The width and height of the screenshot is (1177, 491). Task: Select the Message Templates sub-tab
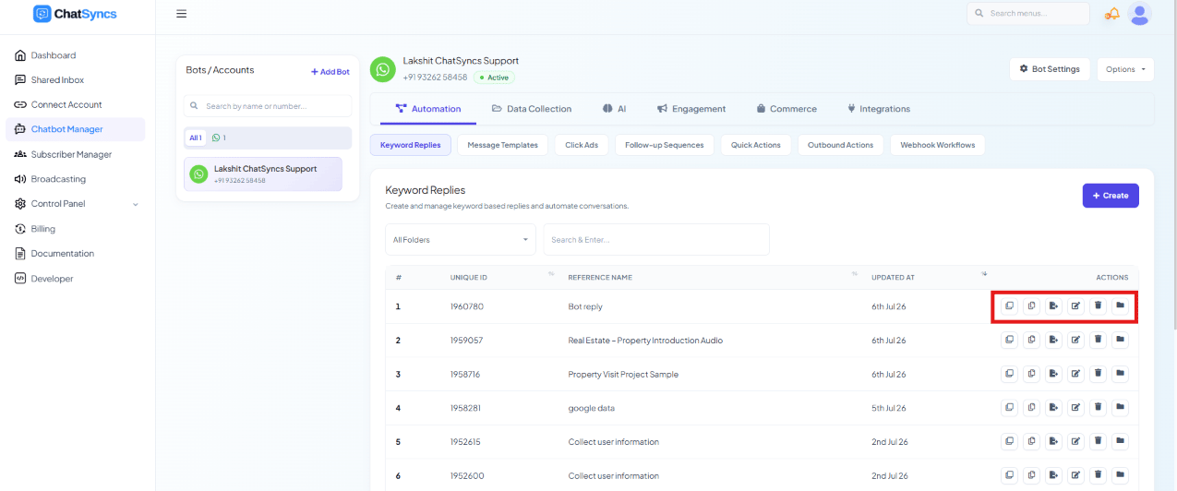[x=503, y=145]
